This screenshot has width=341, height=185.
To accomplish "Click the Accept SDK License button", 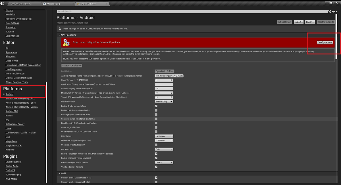I will coord(72,65).
